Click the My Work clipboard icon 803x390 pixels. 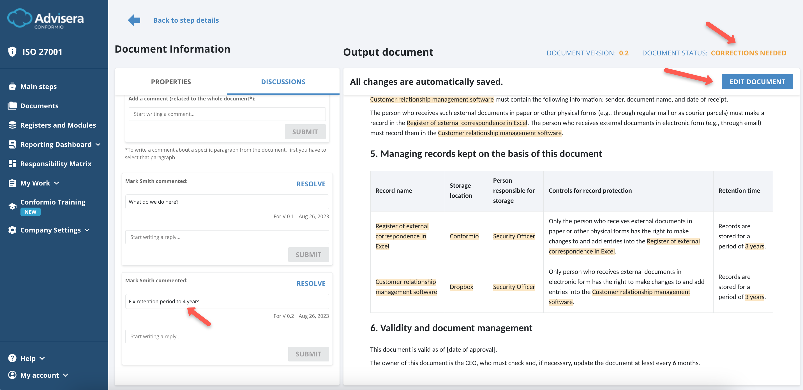pos(12,183)
